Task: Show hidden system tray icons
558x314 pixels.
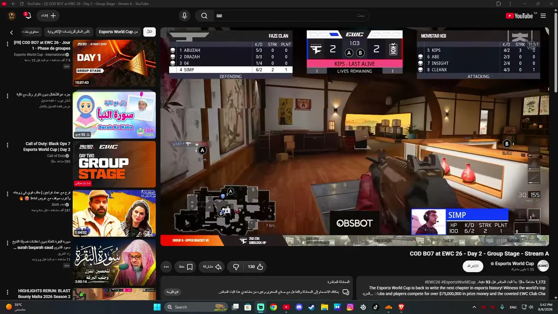Action: pyautogui.click(x=474, y=307)
